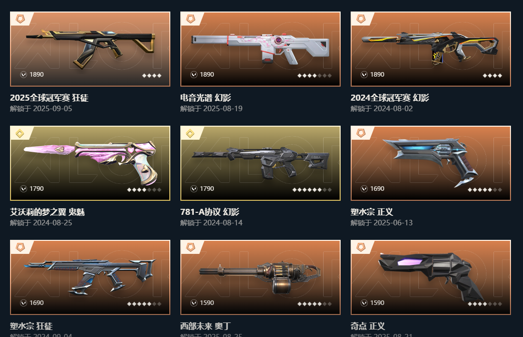Click the VP currency icon on 塑水宗 狂徒 card
Image resolution: width=523 pixels, height=337 pixels.
[x=24, y=303]
